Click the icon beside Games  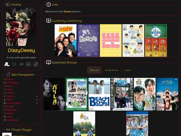tap(5, 96)
